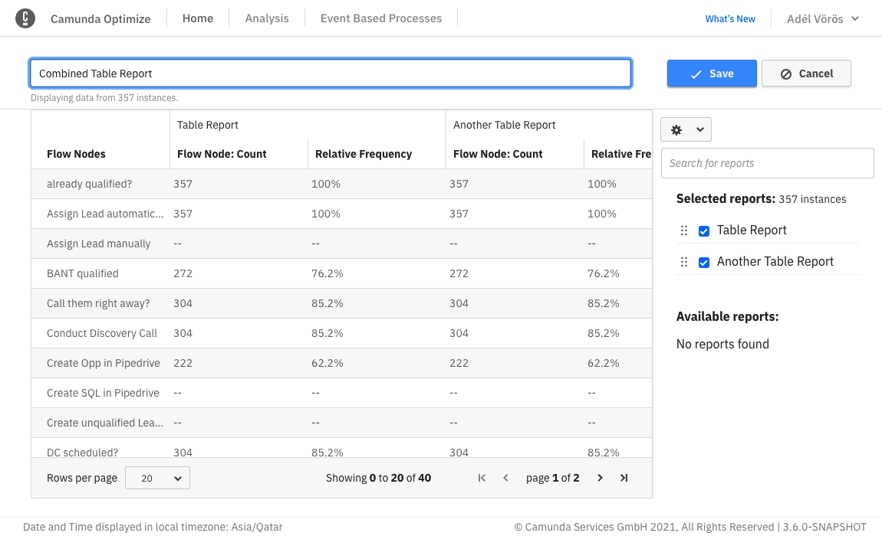This screenshot has height=536, width=882.
Task: Click the Search for reports field
Action: (767, 163)
